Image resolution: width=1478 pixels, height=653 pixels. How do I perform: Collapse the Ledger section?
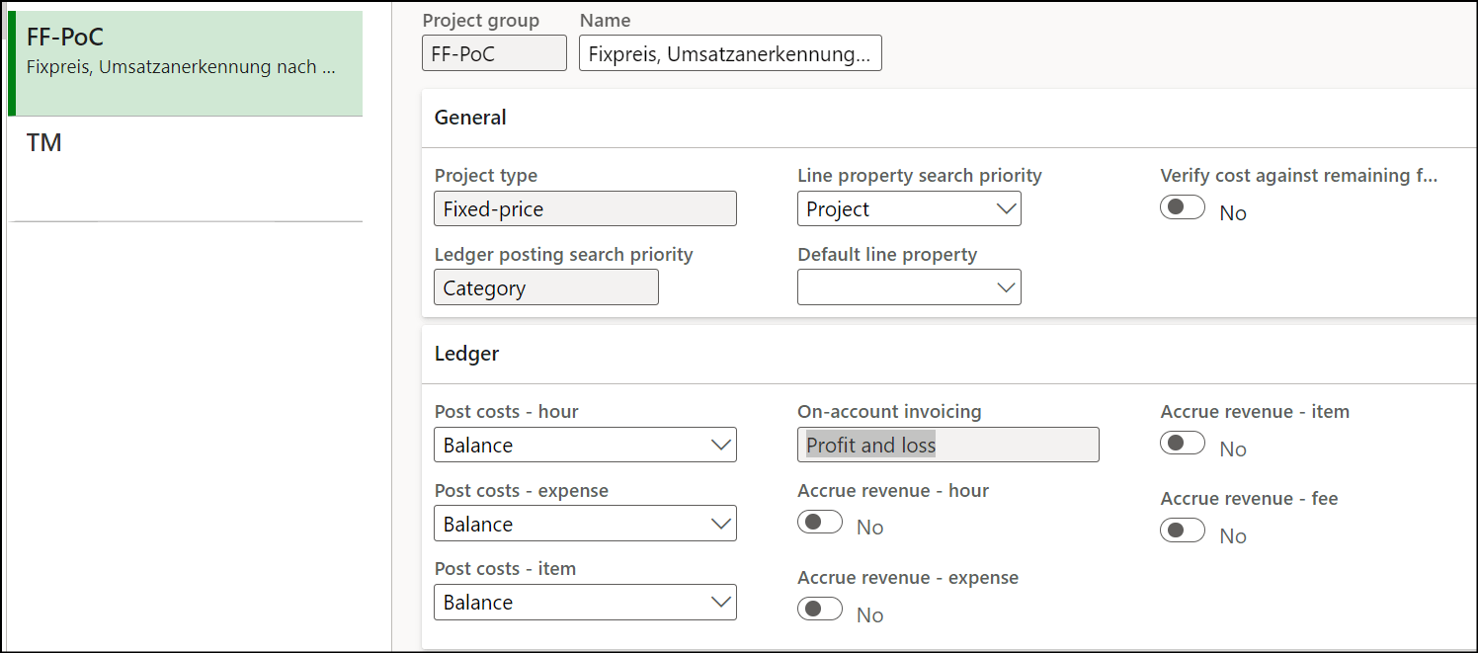point(466,353)
